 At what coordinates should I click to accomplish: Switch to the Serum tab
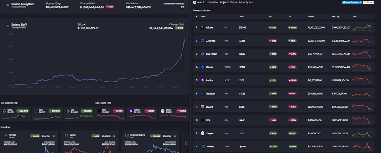point(234,3)
